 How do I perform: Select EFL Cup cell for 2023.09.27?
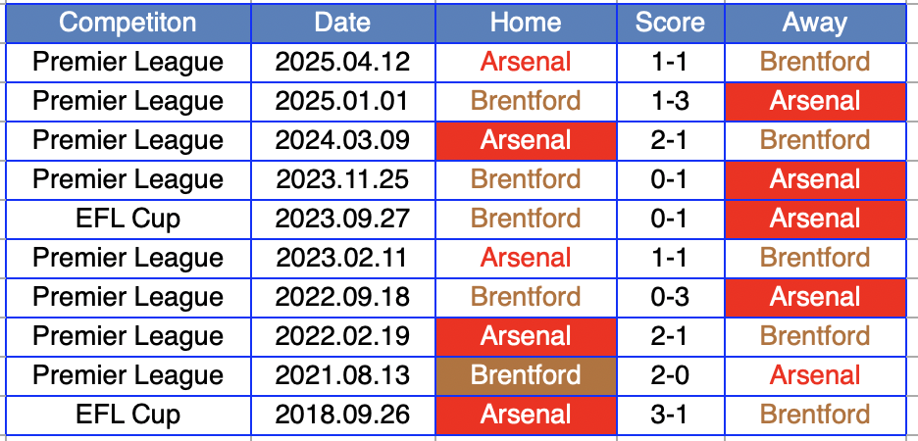point(127,219)
